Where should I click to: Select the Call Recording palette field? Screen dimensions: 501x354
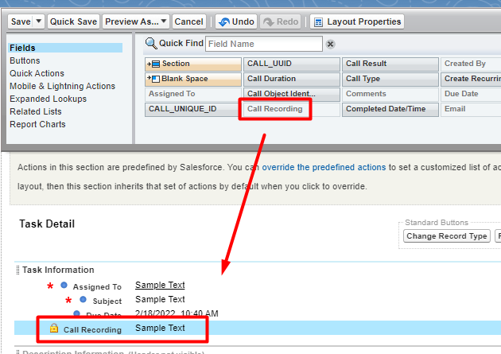[292, 109]
